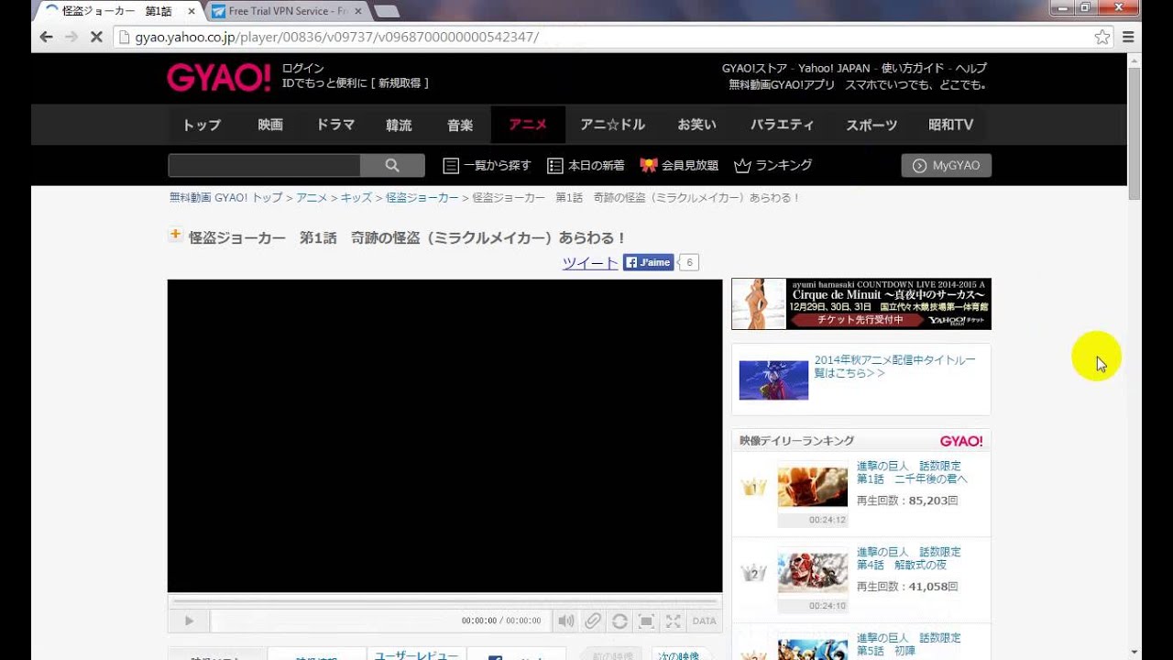Select the お笑い navigation tab
This screenshot has width=1173, height=660.
click(x=696, y=125)
